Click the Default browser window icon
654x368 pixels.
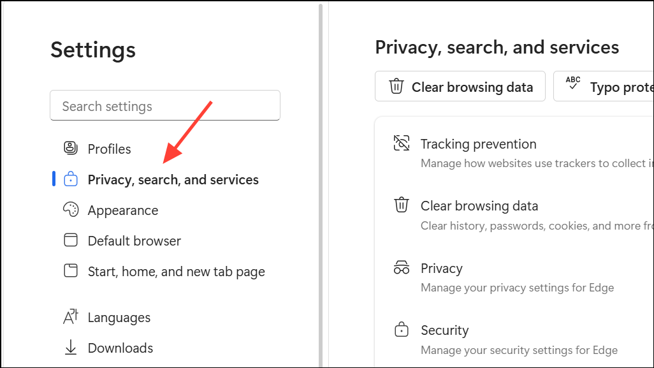(71, 240)
